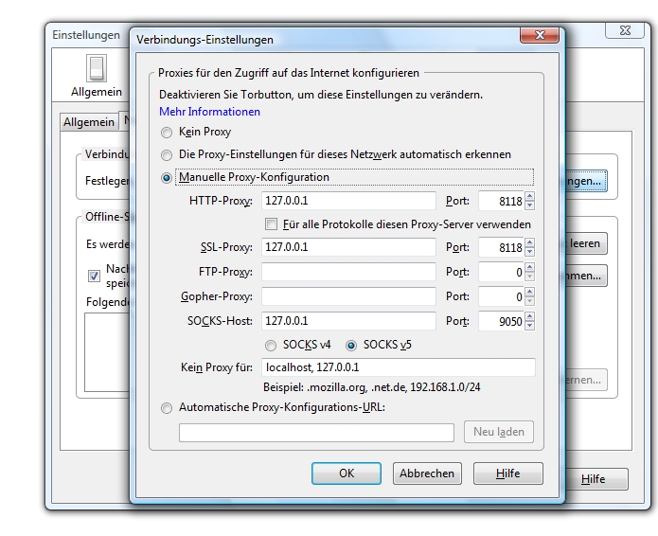
Task: Click the automatic proxy configuration URL field
Action: 316,433
